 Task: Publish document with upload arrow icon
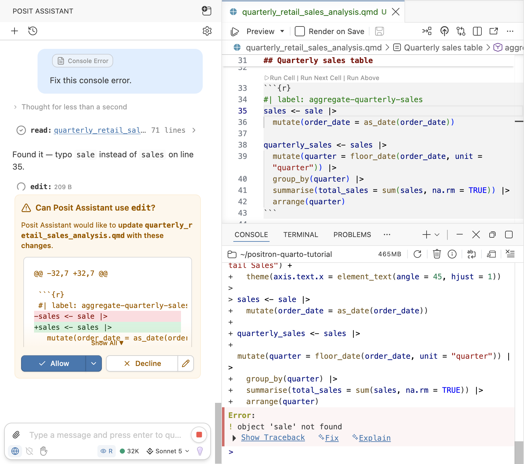click(444, 31)
